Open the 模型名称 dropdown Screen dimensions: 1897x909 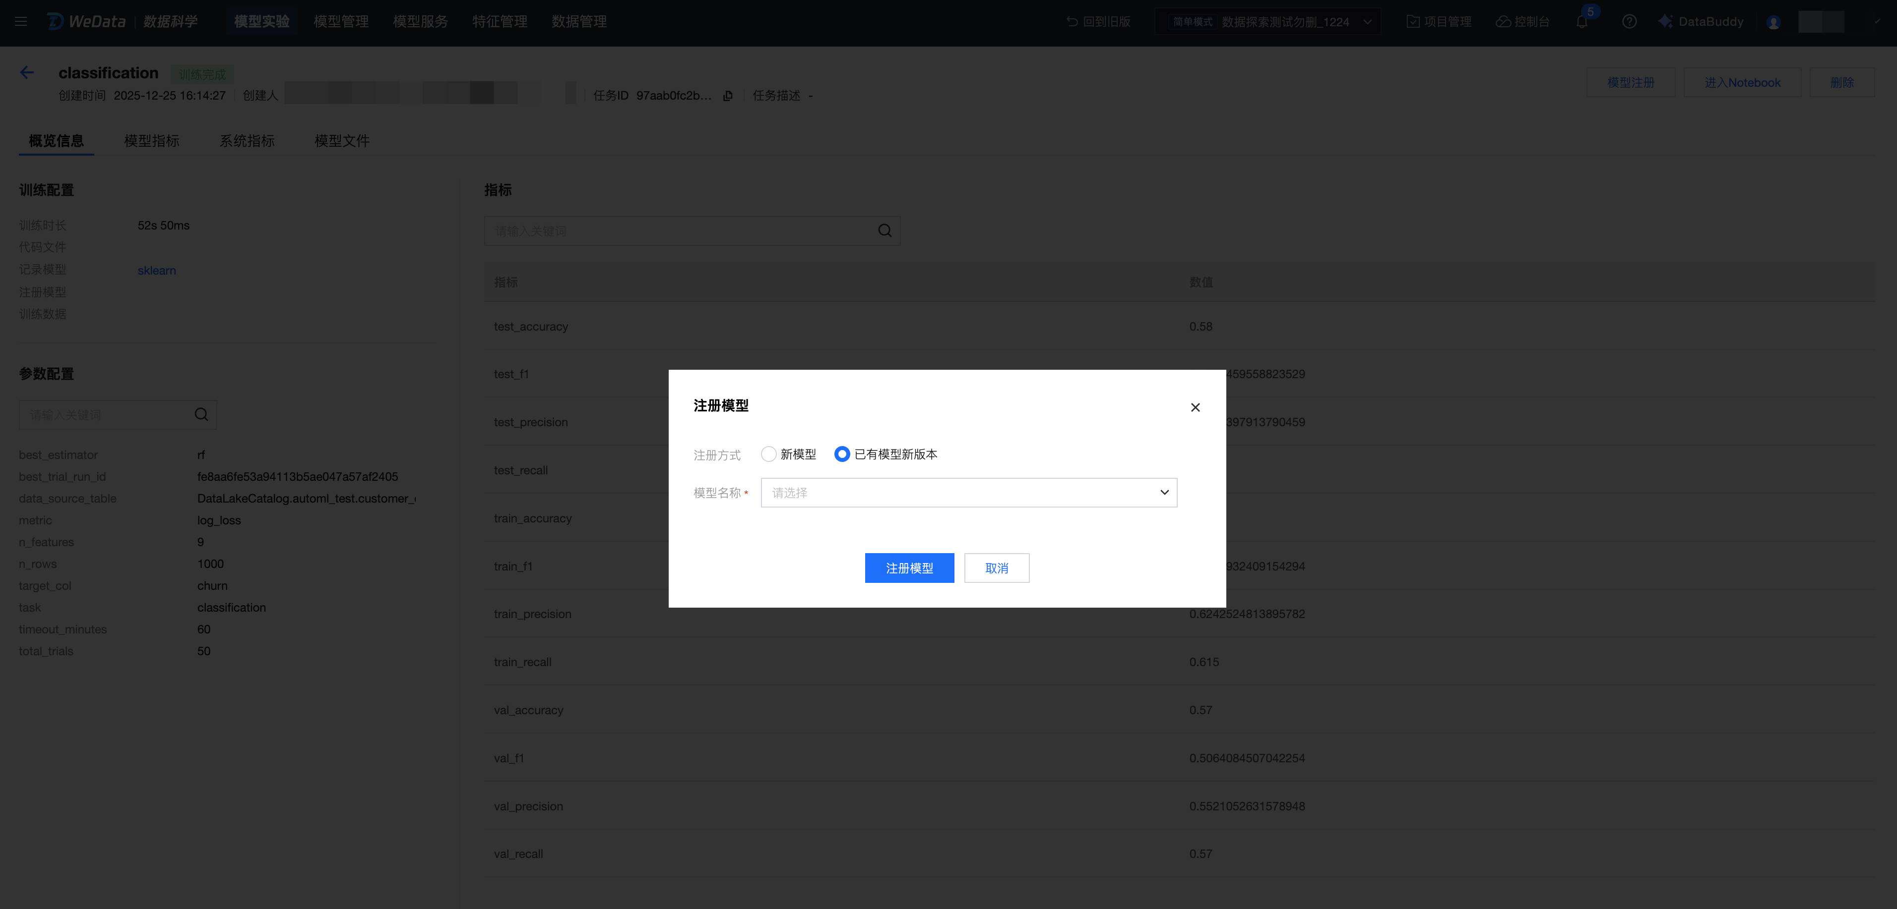[x=968, y=492]
